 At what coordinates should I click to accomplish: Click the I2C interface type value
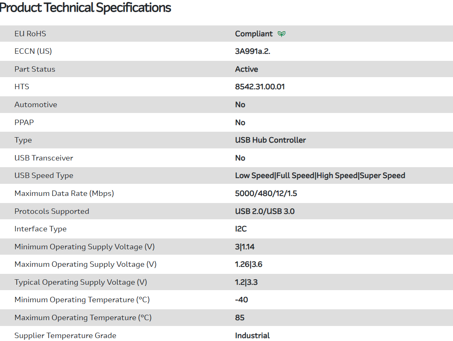(x=241, y=229)
